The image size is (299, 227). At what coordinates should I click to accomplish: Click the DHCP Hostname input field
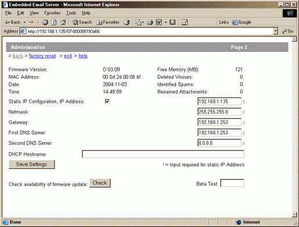(x=163, y=154)
